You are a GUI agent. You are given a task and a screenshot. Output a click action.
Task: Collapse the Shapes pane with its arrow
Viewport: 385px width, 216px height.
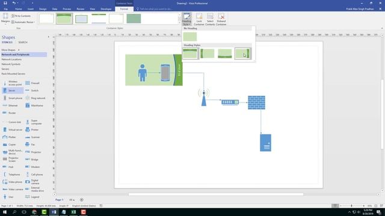[48, 37]
